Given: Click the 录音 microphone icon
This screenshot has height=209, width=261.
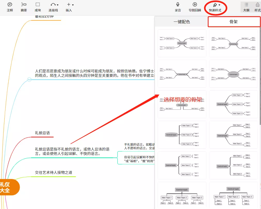Looking at the screenshot, I should pyautogui.click(x=178, y=4).
